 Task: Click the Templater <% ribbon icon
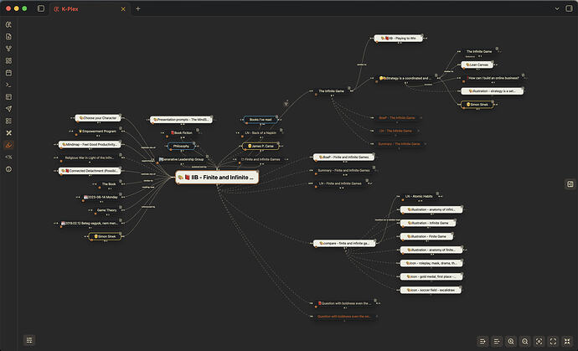[x=8, y=157]
